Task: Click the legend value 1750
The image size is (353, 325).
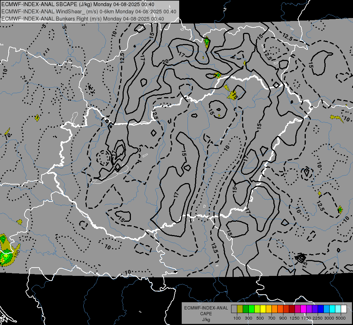Action: [x=306, y=318]
